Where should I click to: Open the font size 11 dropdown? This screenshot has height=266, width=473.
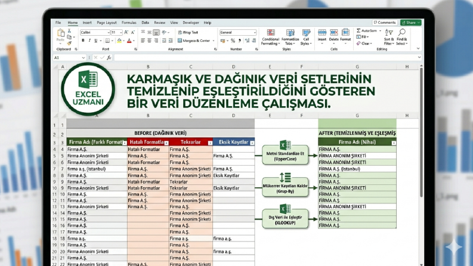[121, 32]
